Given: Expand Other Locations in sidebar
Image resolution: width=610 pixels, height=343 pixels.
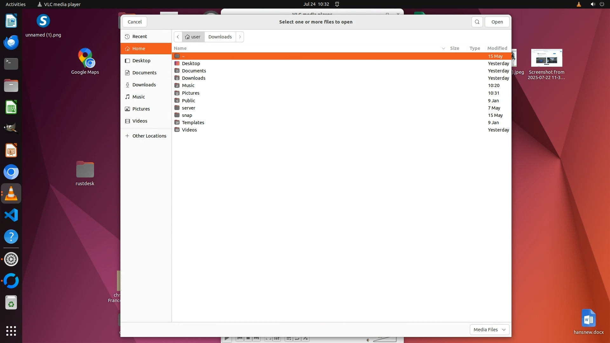Looking at the screenshot, I should 149,136.
